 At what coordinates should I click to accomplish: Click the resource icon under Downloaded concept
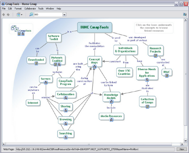(36, 63)
